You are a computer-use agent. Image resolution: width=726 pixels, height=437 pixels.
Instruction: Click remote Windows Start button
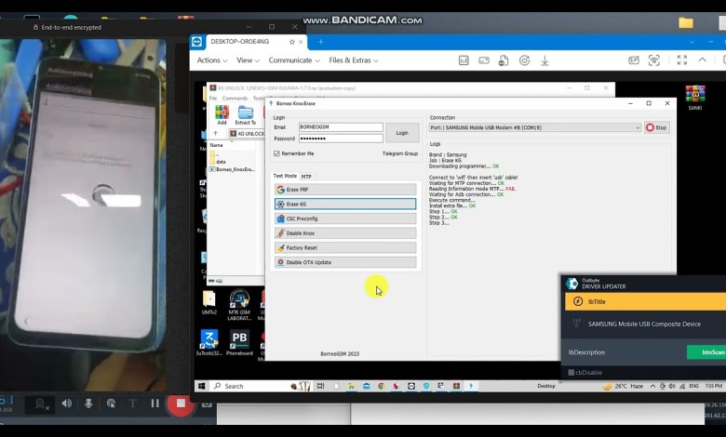pyautogui.click(x=202, y=386)
